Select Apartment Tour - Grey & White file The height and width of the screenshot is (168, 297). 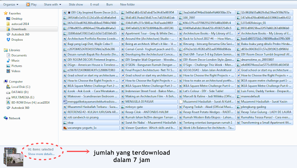coord(148,33)
